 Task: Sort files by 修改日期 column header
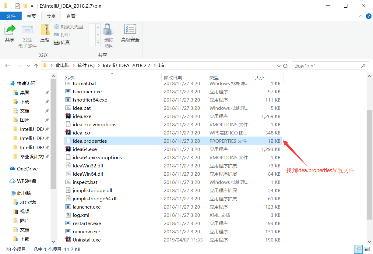tap(173, 77)
